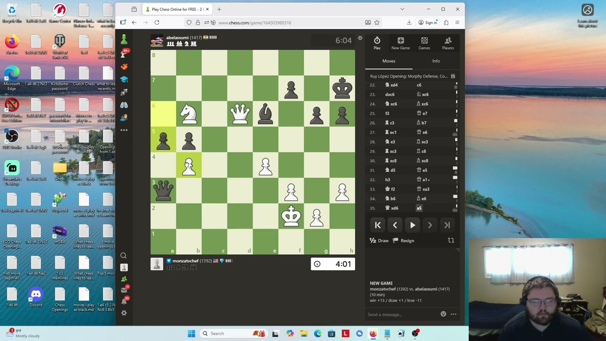Switch to the Players tab
The height and width of the screenshot is (341, 606).
448,43
